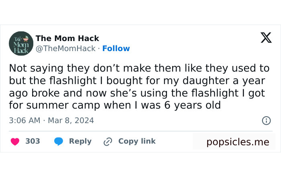Visit the @TheMomHack handle link

(x=65, y=49)
